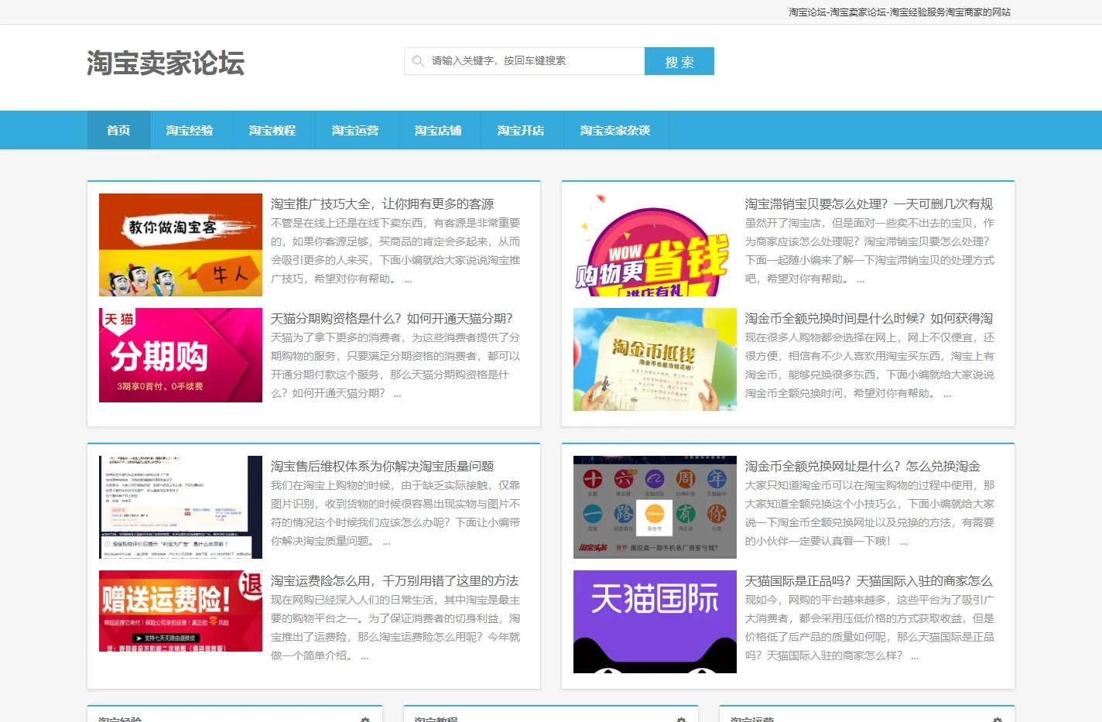This screenshot has height=722, width=1102.
Task: Open article 淘宝推广技巧大全 title
Action: [x=382, y=204]
